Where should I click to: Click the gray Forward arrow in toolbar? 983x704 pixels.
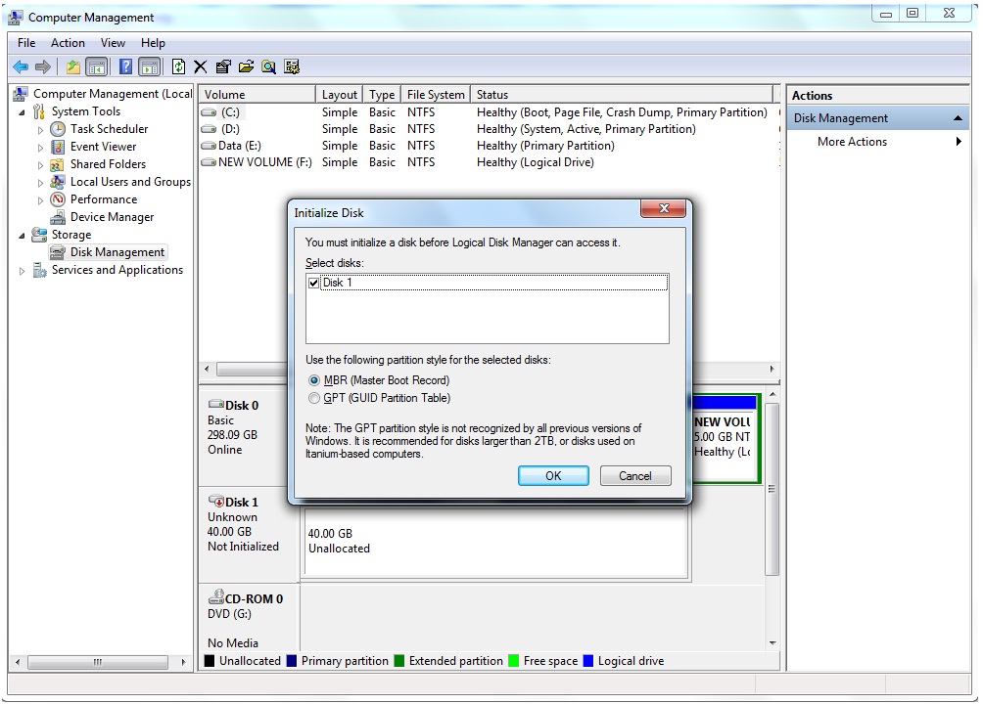pyautogui.click(x=43, y=67)
